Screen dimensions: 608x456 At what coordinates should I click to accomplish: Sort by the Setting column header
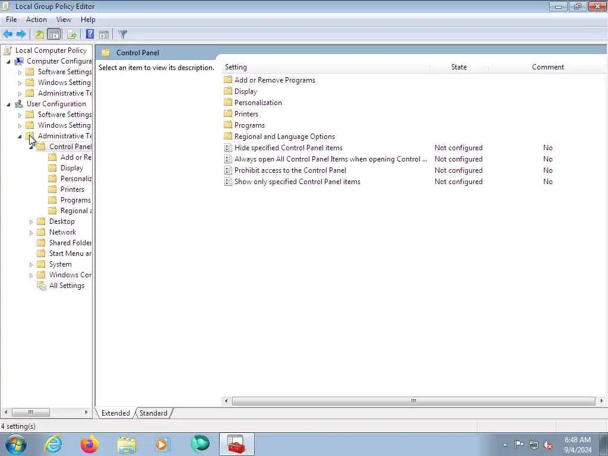326,67
